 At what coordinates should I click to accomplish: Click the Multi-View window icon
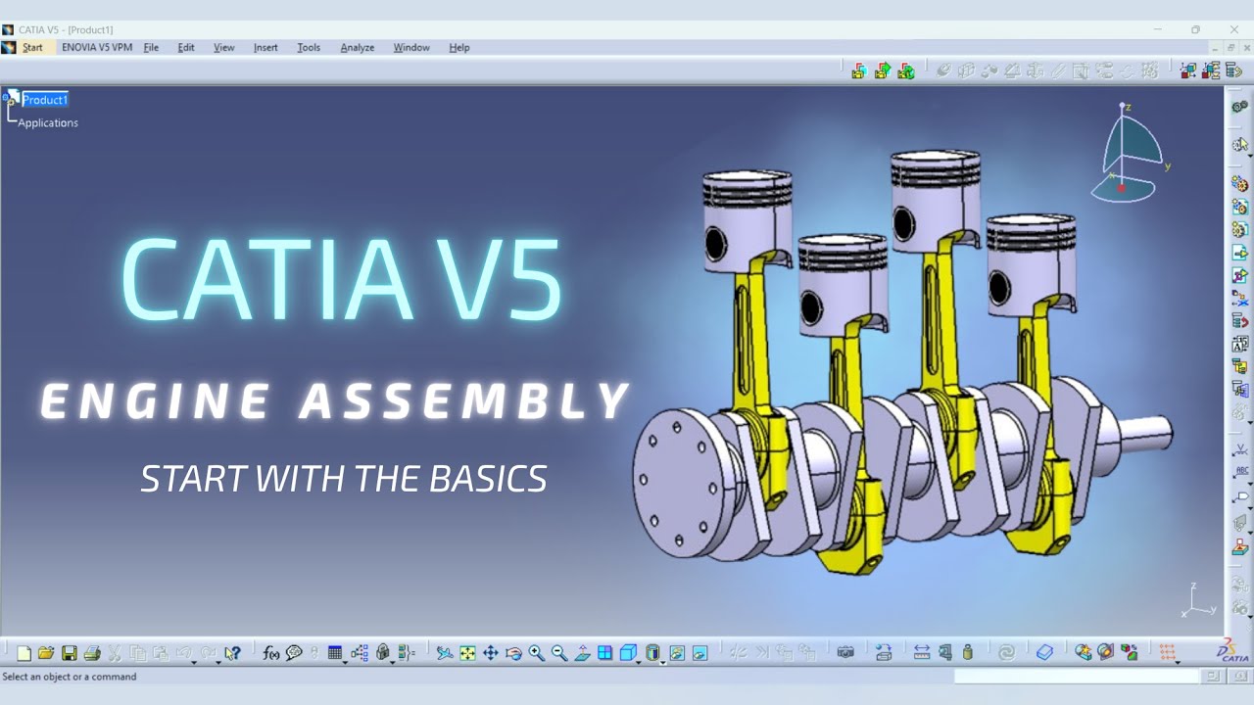[x=604, y=653]
